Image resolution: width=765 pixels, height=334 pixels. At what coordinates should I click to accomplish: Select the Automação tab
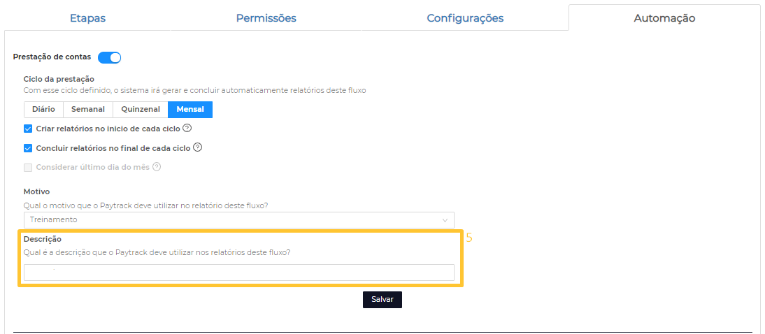coord(664,18)
